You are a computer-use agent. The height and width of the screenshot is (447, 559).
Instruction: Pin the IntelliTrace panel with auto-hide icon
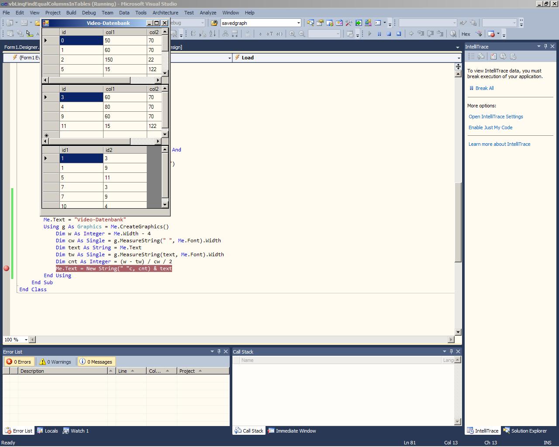[545, 46]
